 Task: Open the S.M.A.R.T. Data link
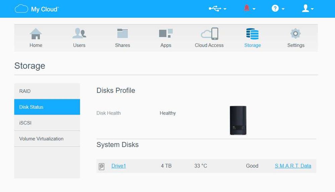click(x=293, y=166)
